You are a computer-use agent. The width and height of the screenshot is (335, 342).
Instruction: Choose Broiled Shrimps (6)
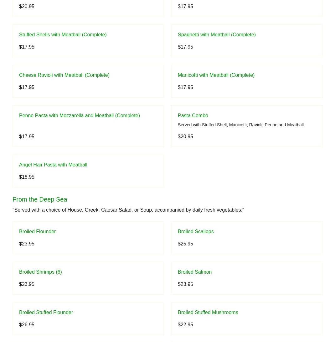(40, 272)
